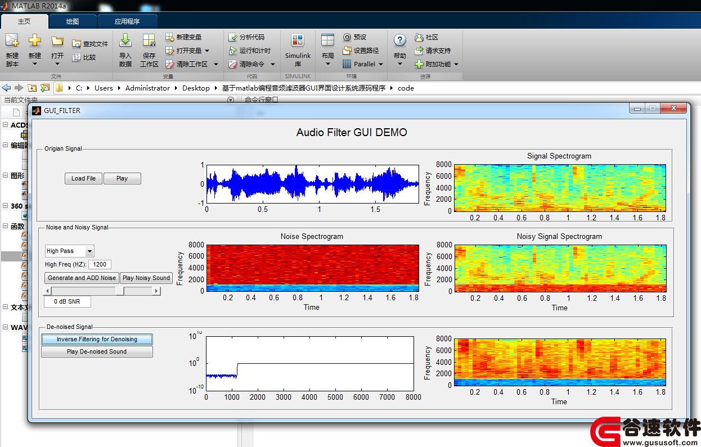This screenshot has height=447, width=701.
Task: Click the SNR slider left arrow
Action: [x=48, y=291]
